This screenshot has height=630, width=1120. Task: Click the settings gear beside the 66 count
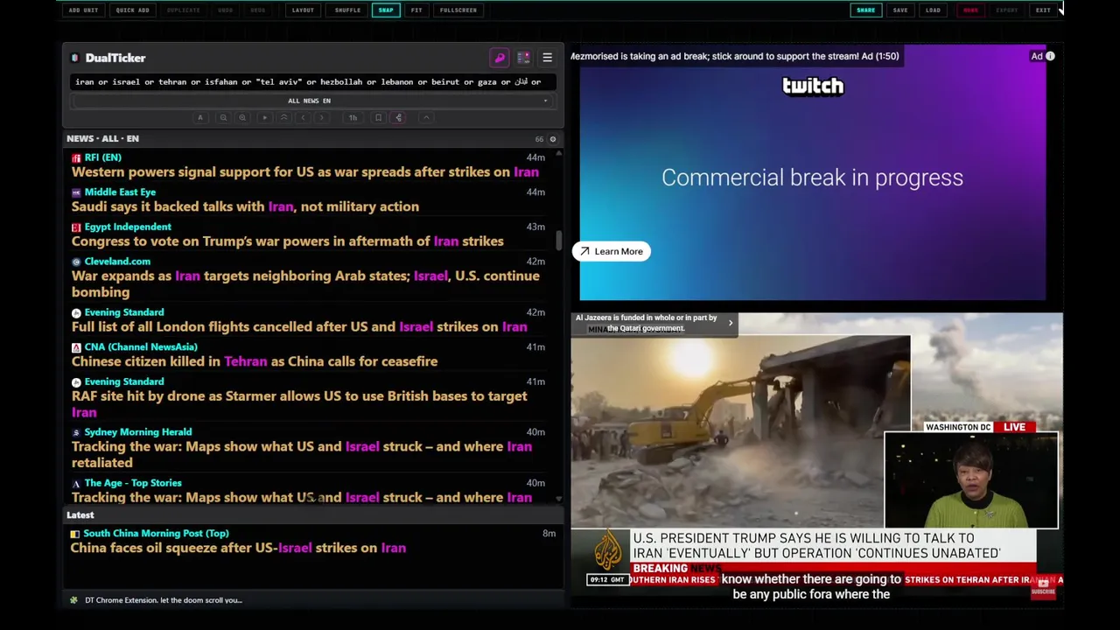click(552, 139)
